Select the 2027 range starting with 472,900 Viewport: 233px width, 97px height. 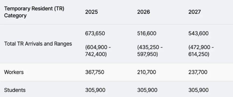point(201,51)
